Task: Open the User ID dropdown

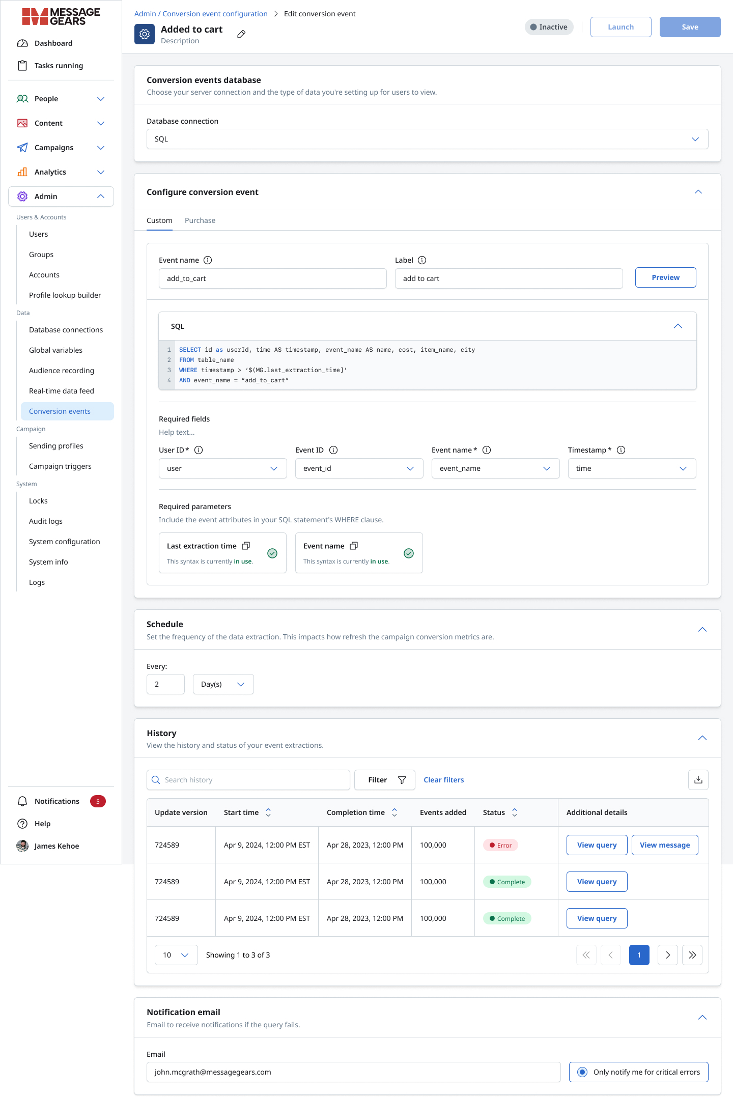Action: (x=223, y=468)
